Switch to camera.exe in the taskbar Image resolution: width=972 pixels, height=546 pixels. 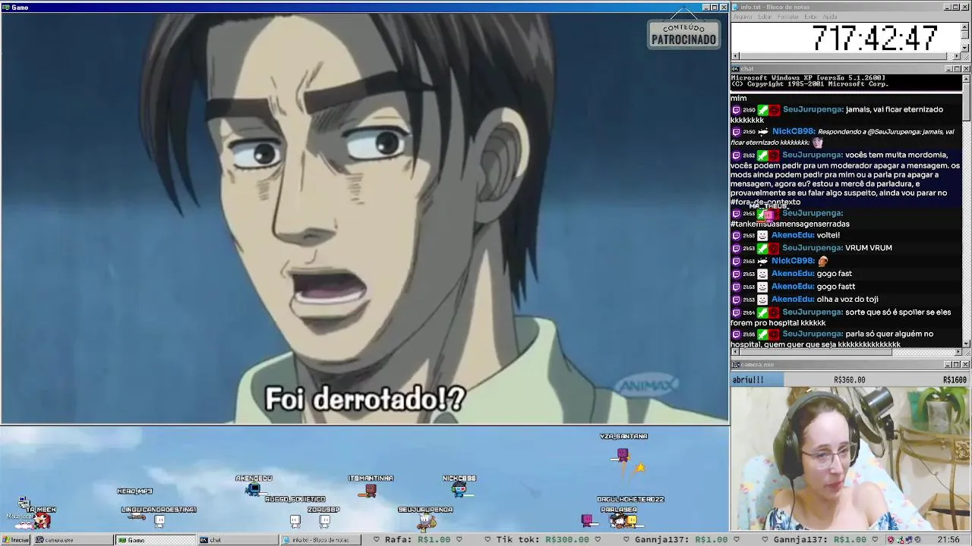coord(73,540)
